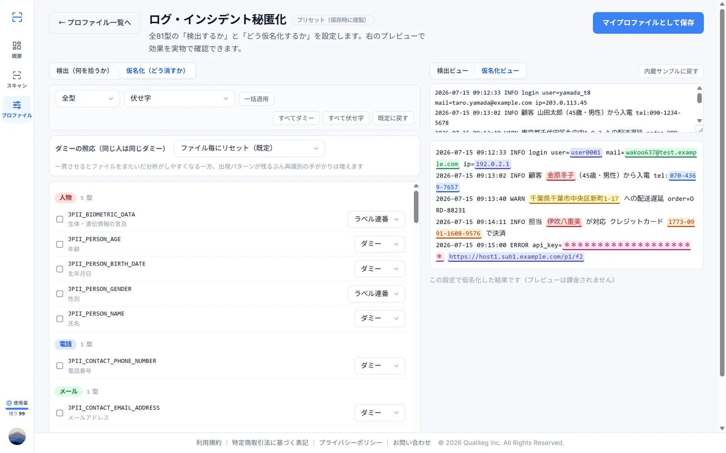Click the highlighted 伊吹八重美 name token
This screenshot has width=726, height=453.
564,222
